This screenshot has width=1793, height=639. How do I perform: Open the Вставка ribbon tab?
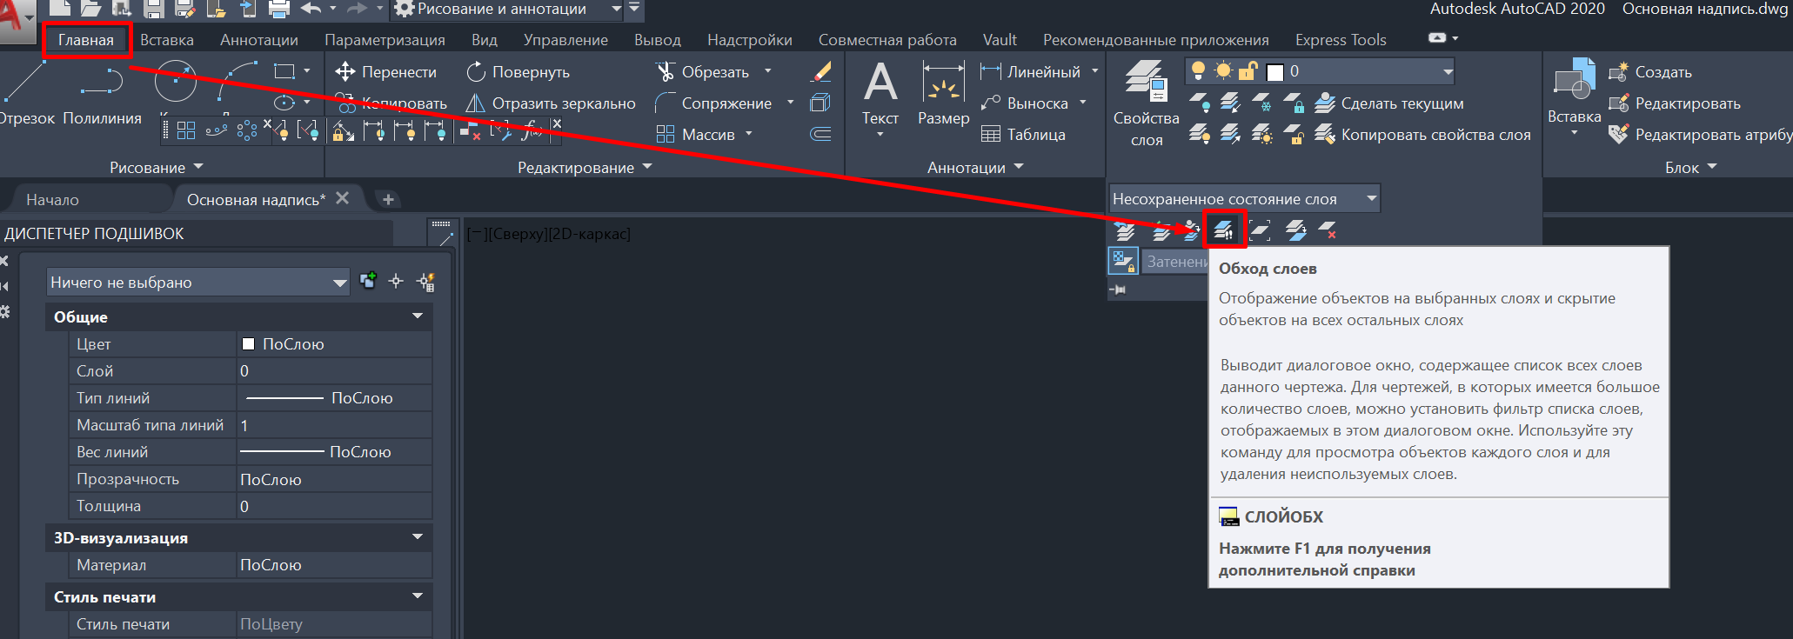pyautogui.click(x=167, y=40)
